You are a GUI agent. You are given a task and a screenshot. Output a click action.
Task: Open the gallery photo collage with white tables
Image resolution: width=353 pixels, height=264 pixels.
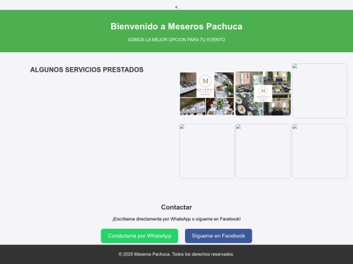207,94
